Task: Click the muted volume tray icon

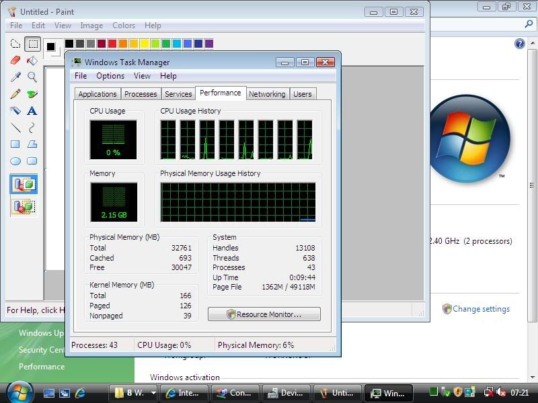Action: (501, 392)
